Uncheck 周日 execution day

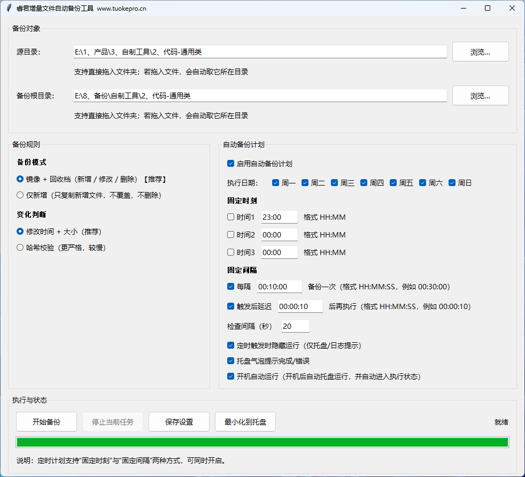coord(452,183)
